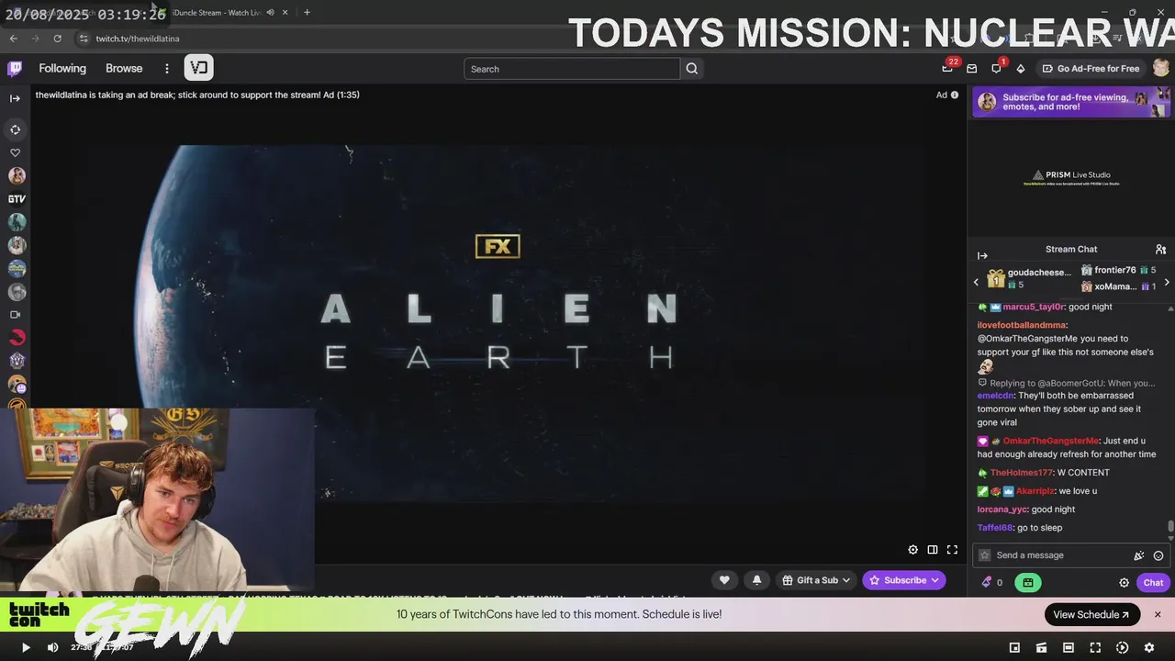Click the star icon in message box
The width and height of the screenshot is (1175, 661).
pyautogui.click(x=985, y=555)
